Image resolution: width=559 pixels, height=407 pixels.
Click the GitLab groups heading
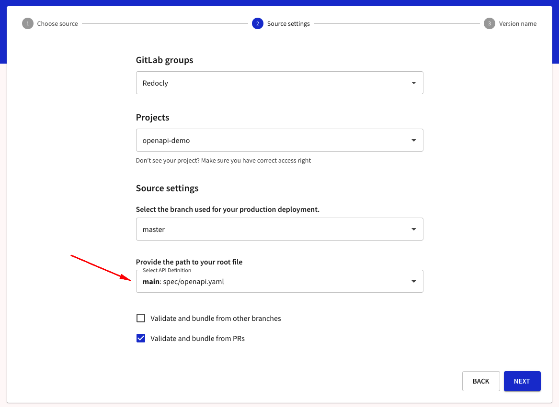click(x=164, y=60)
